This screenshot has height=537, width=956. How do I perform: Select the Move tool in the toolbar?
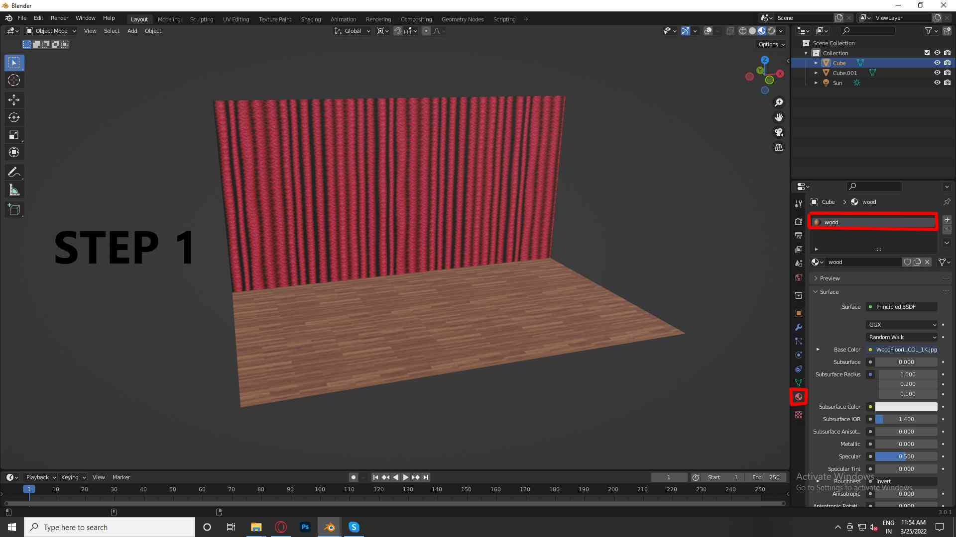14,100
